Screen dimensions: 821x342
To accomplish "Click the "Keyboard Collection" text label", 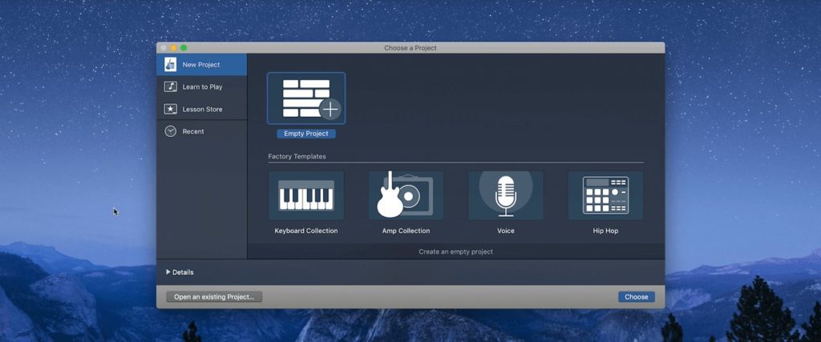I will point(306,231).
